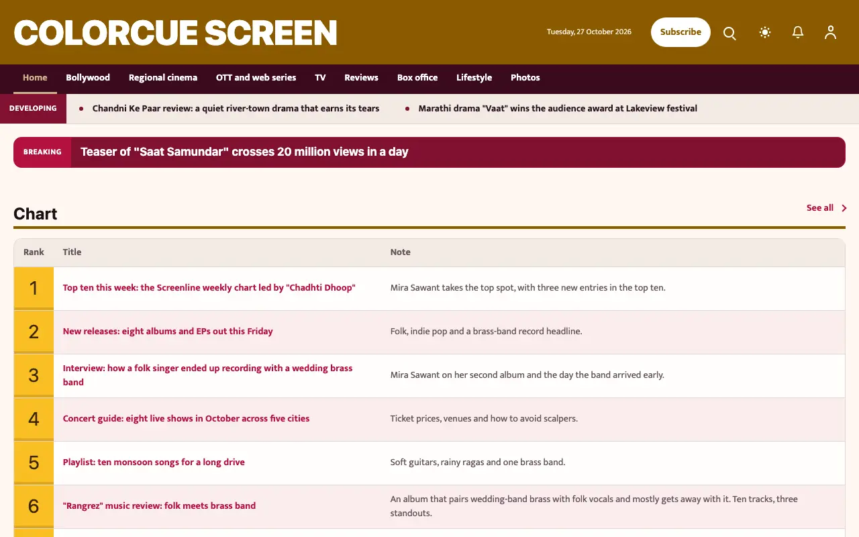Click See all for the Chart

(820, 208)
